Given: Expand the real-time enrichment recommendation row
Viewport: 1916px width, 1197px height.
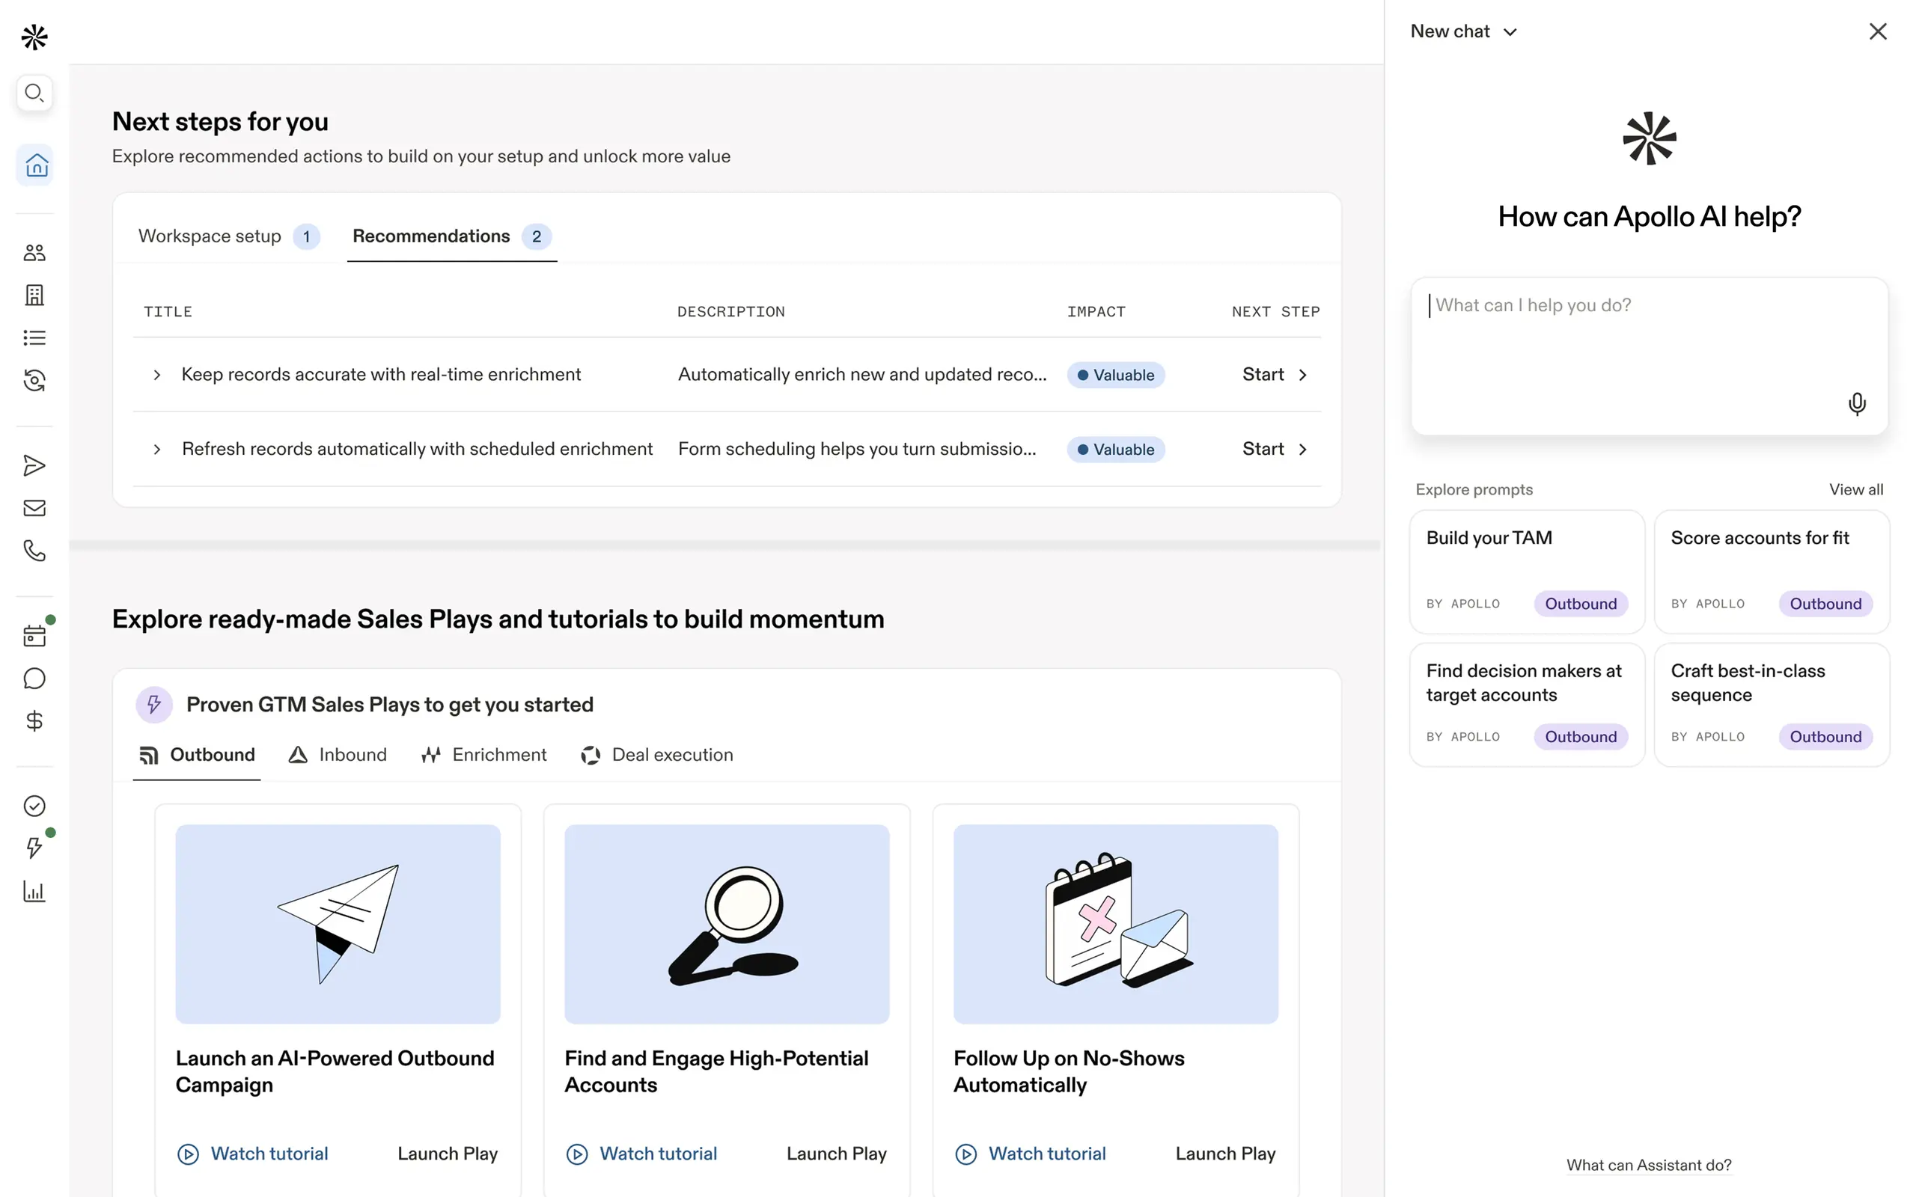Looking at the screenshot, I should point(156,376).
